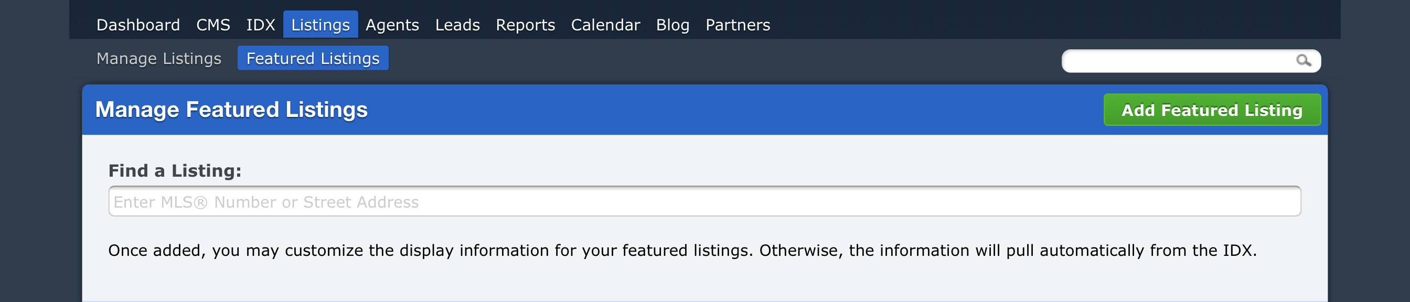Open the Calendar navigation item

pos(605,25)
